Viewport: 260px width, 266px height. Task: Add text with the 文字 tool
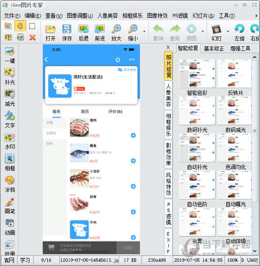point(10,120)
